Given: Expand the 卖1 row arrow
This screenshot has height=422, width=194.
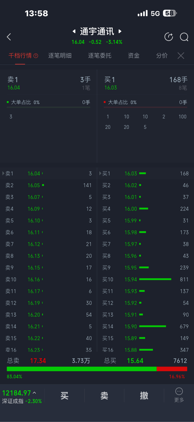Looking at the screenshot, I should tap(3, 173).
